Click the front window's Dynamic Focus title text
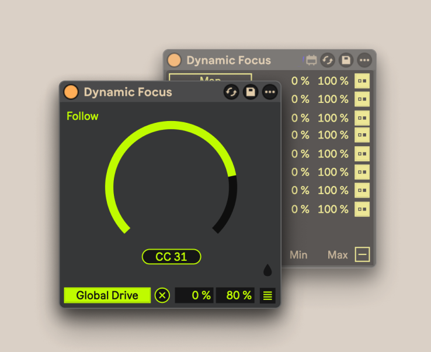 coord(128,92)
